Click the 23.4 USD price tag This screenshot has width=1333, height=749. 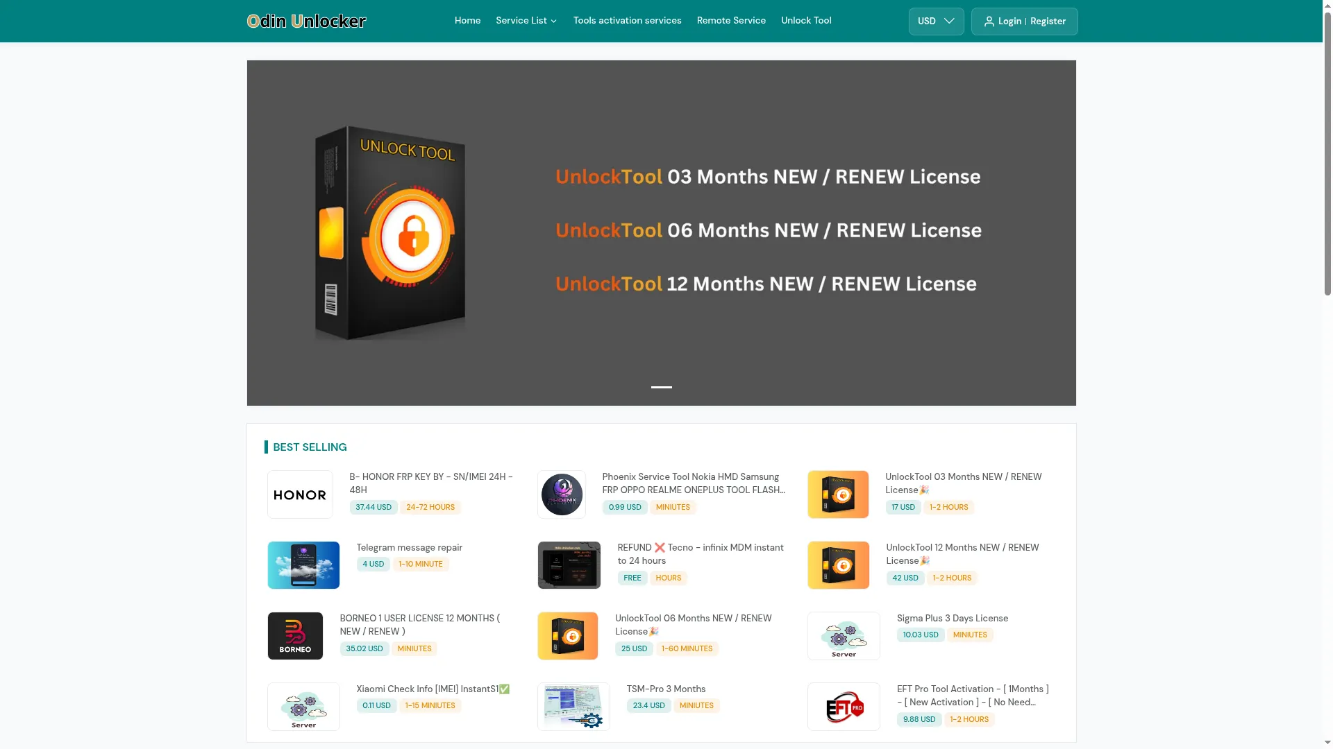(649, 706)
